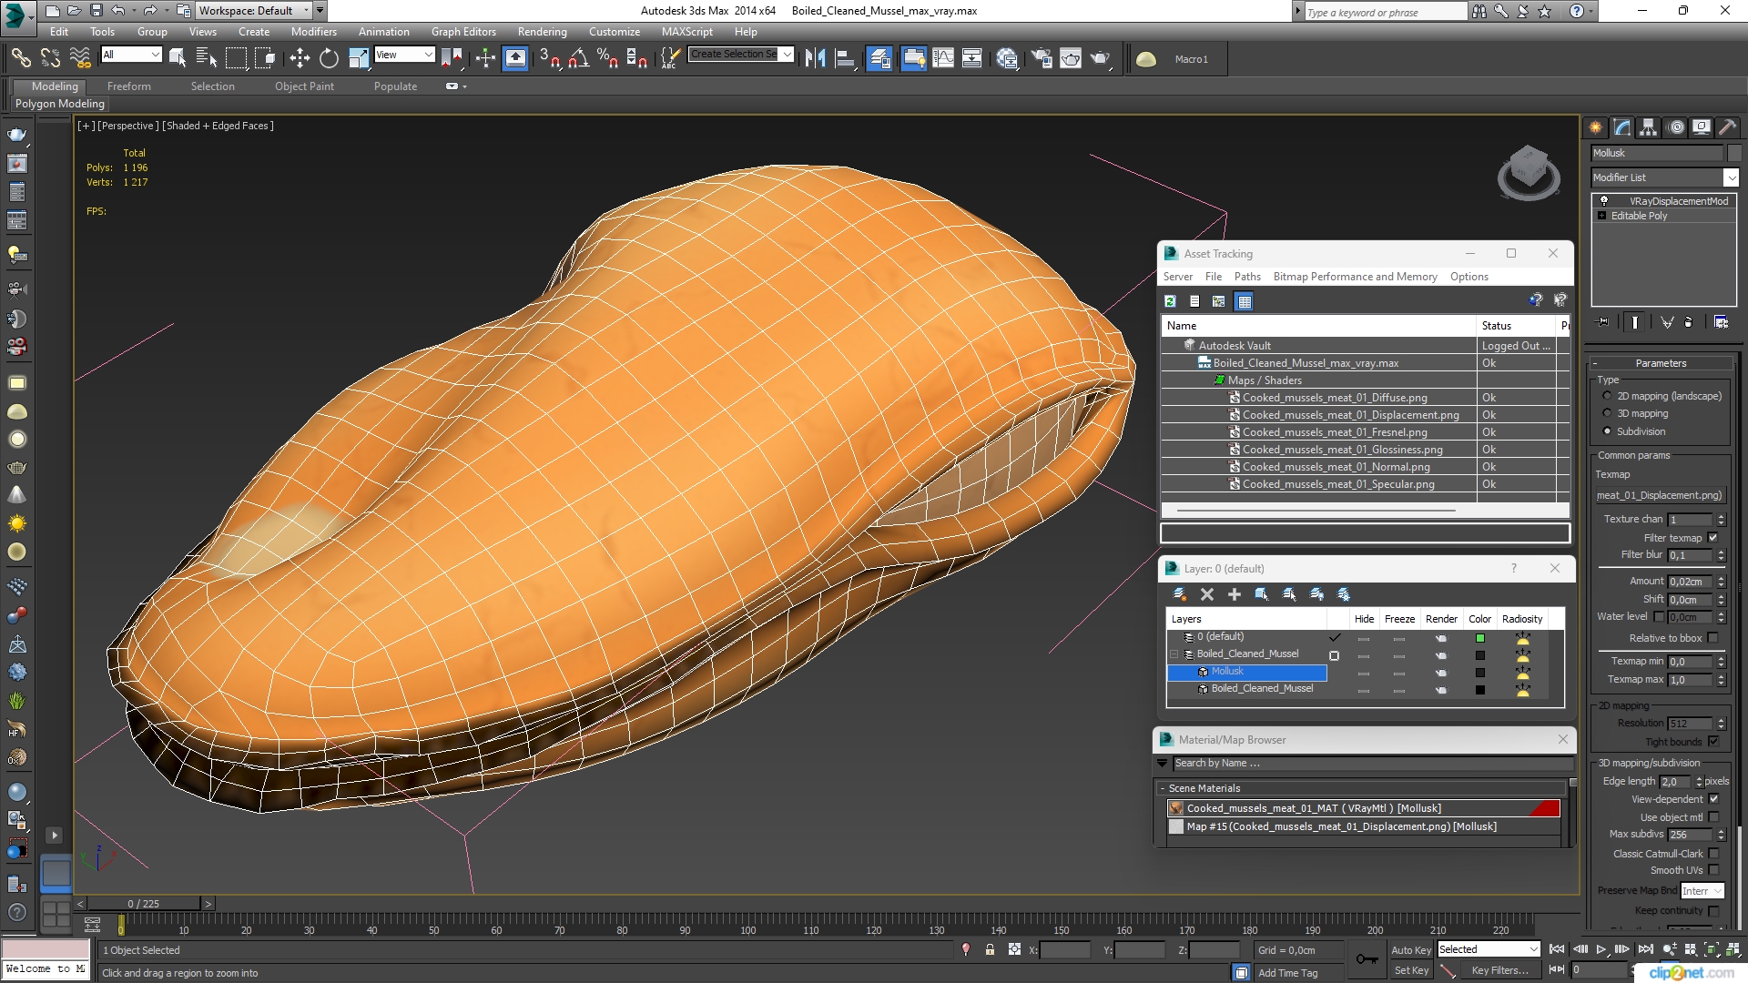Click the Select and Link tool icon
This screenshot has height=983, width=1748.
pyautogui.click(x=20, y=59)
